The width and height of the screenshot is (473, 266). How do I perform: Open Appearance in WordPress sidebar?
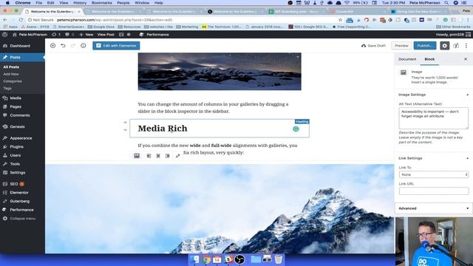coord(21,138)
